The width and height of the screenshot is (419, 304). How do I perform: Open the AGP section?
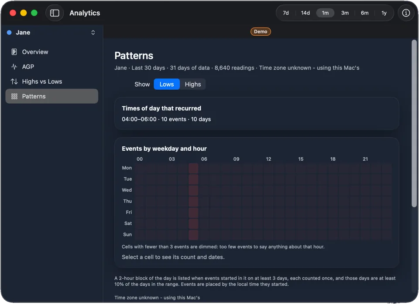coord(52,67)
